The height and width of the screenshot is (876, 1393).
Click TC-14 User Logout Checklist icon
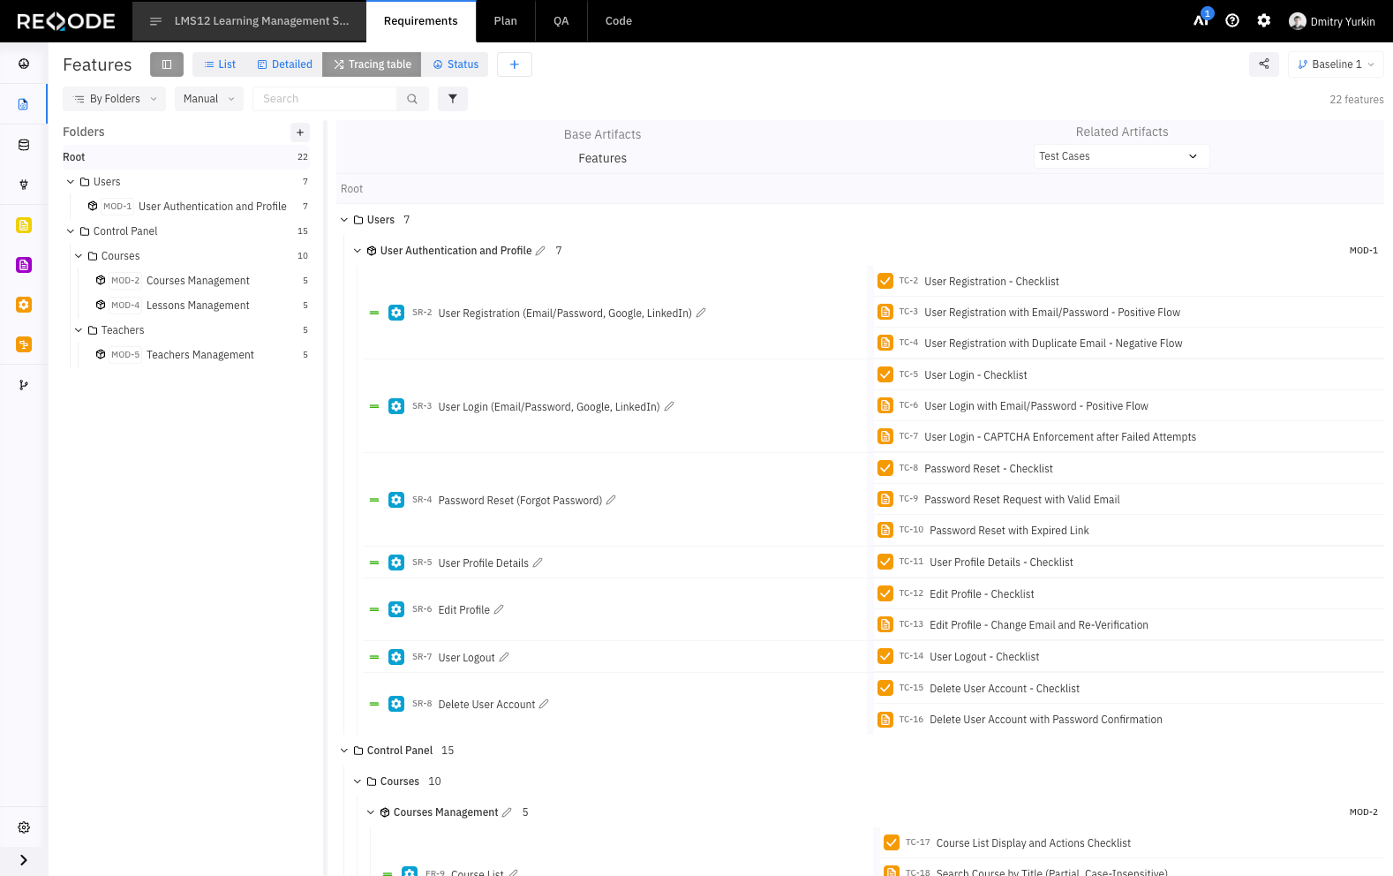(885, 656)
